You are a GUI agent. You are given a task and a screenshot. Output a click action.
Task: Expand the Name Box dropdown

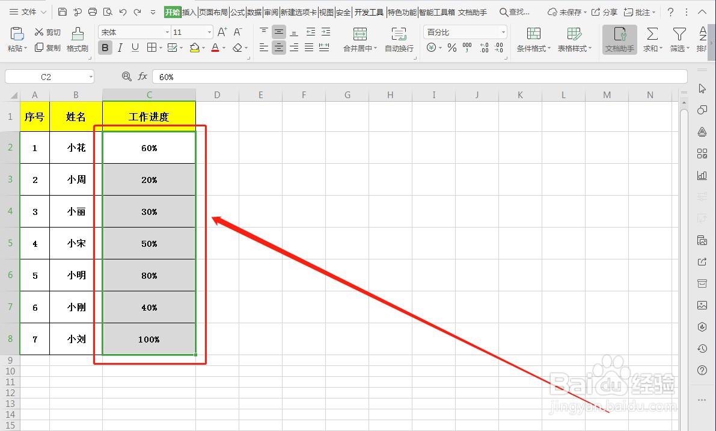(x=91, y=77)
